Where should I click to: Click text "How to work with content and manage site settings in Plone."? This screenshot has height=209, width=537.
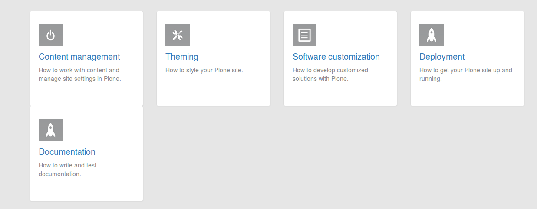click(x=80, y=74)
